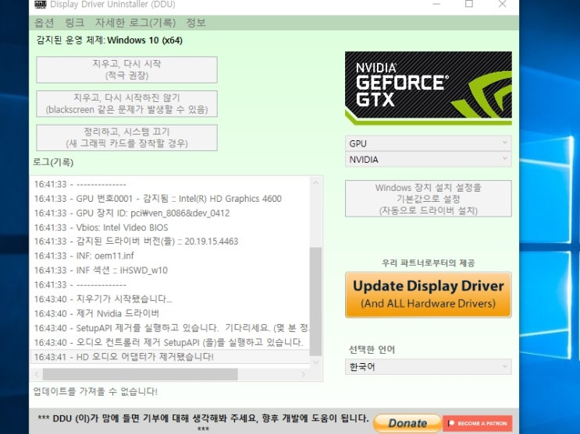The height and width of the screenshot is (434, 580).
Task: Select log line 'SetupAPI 제거를 실행하고 있습니다'
Action: pyautogui.click(x=169, y=328)
